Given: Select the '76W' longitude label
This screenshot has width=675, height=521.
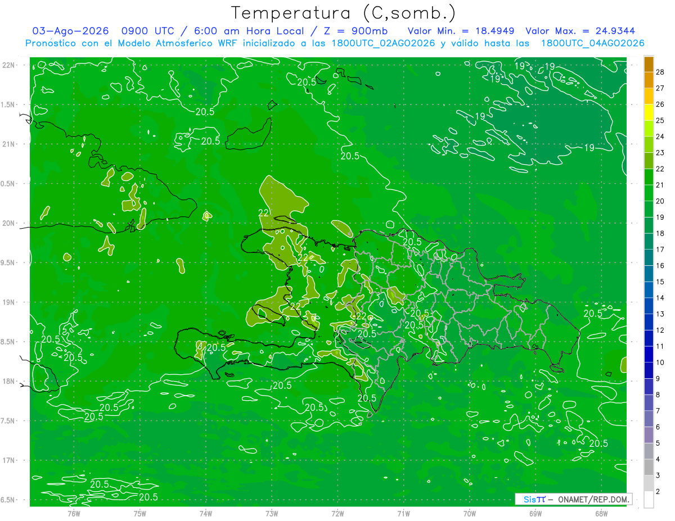Looking at the screenshot, I should click(x=74, y=514).
